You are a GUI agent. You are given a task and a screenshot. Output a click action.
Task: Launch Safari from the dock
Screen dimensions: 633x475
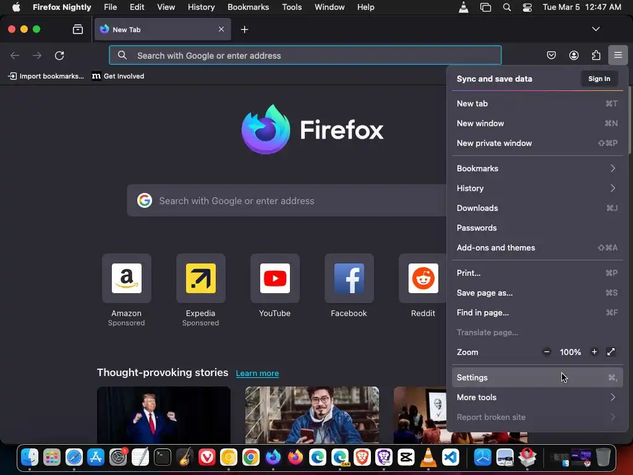(74, 457)
